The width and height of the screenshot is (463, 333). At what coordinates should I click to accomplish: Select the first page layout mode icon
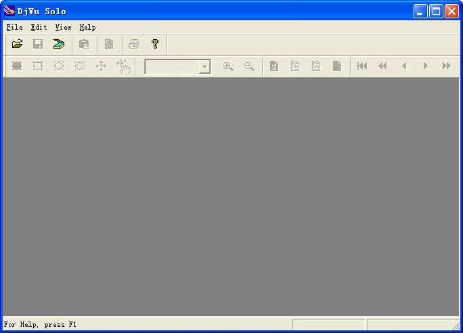[x=274, y=66]
